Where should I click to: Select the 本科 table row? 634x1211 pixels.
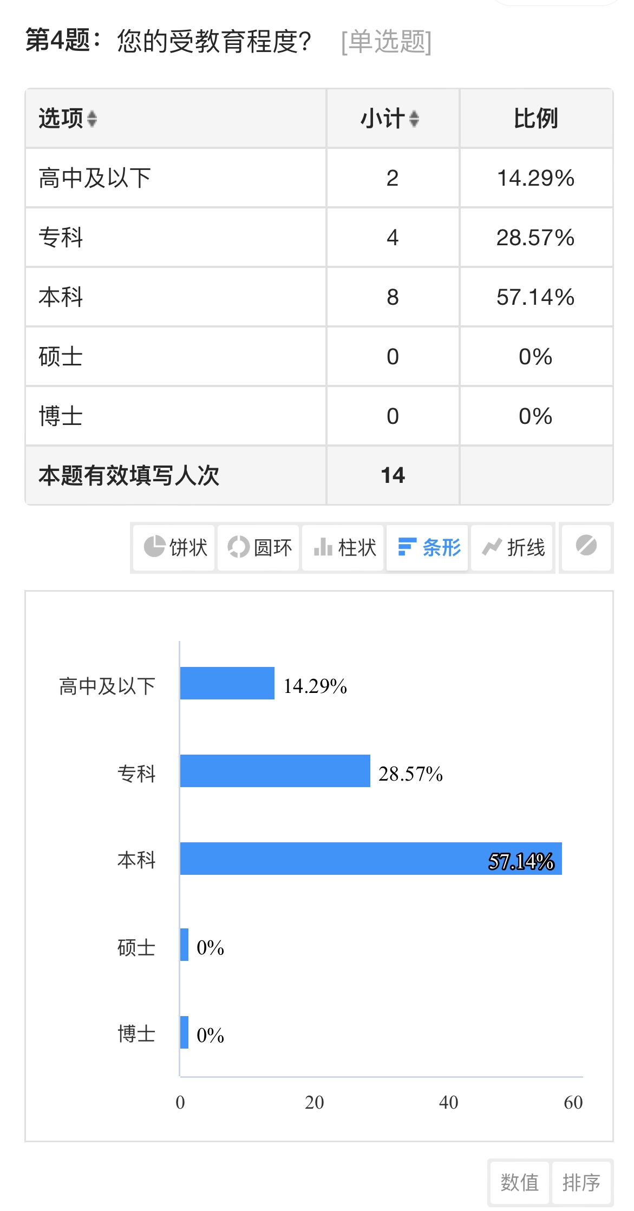(319, 297)
